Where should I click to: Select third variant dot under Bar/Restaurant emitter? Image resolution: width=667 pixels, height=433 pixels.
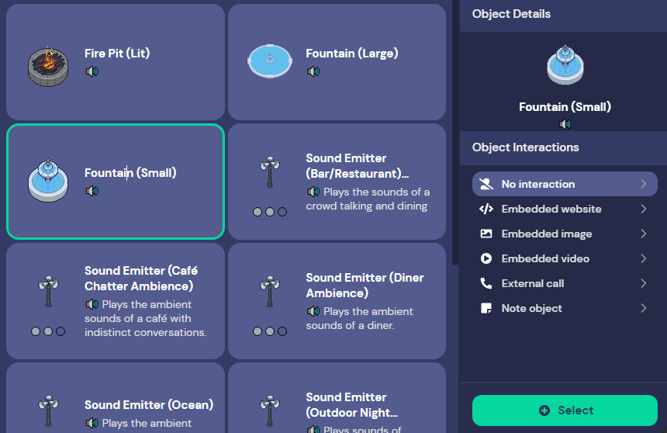tap(282, 212)
